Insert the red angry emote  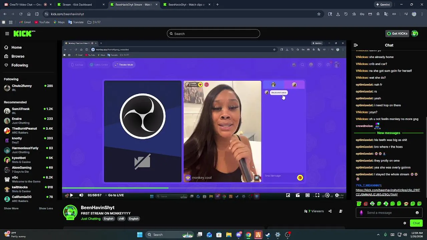366,204
